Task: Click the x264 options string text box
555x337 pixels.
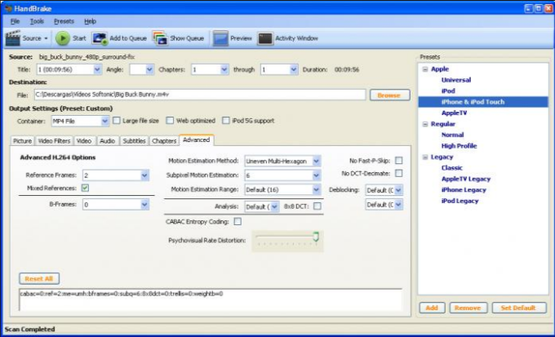Action: tap(211, 299)
